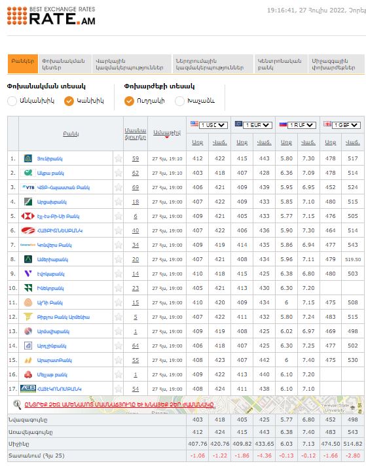366x466 pixels.
Task: Open the Exchange points (Փոխանակման կետեր) tab
Action: [x=65, y=63]
